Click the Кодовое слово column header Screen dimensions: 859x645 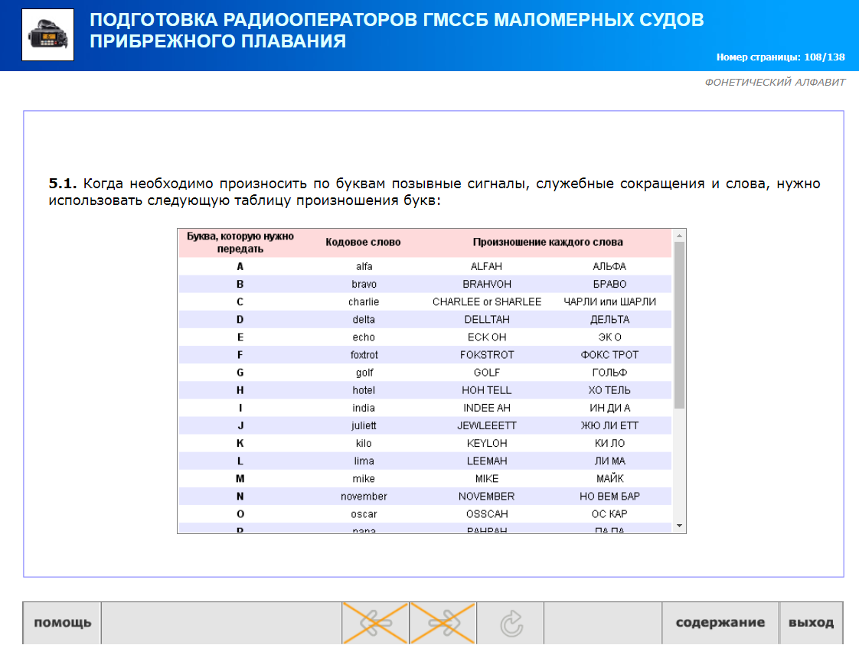tap(363, 242)
